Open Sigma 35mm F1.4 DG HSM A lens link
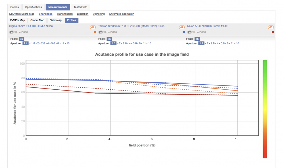Screen dimensions: 284x168 tap(31, 26)
